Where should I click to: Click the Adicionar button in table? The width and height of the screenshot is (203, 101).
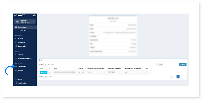44,73
